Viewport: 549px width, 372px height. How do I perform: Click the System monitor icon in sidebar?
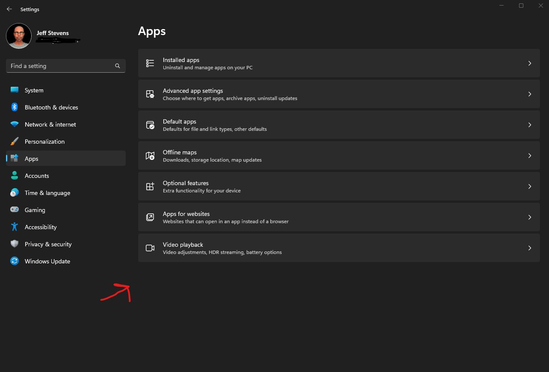pos(15,90)
